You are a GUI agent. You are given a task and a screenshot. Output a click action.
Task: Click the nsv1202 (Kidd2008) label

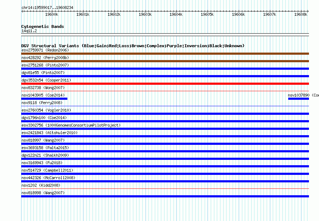(x=41, y=185)
